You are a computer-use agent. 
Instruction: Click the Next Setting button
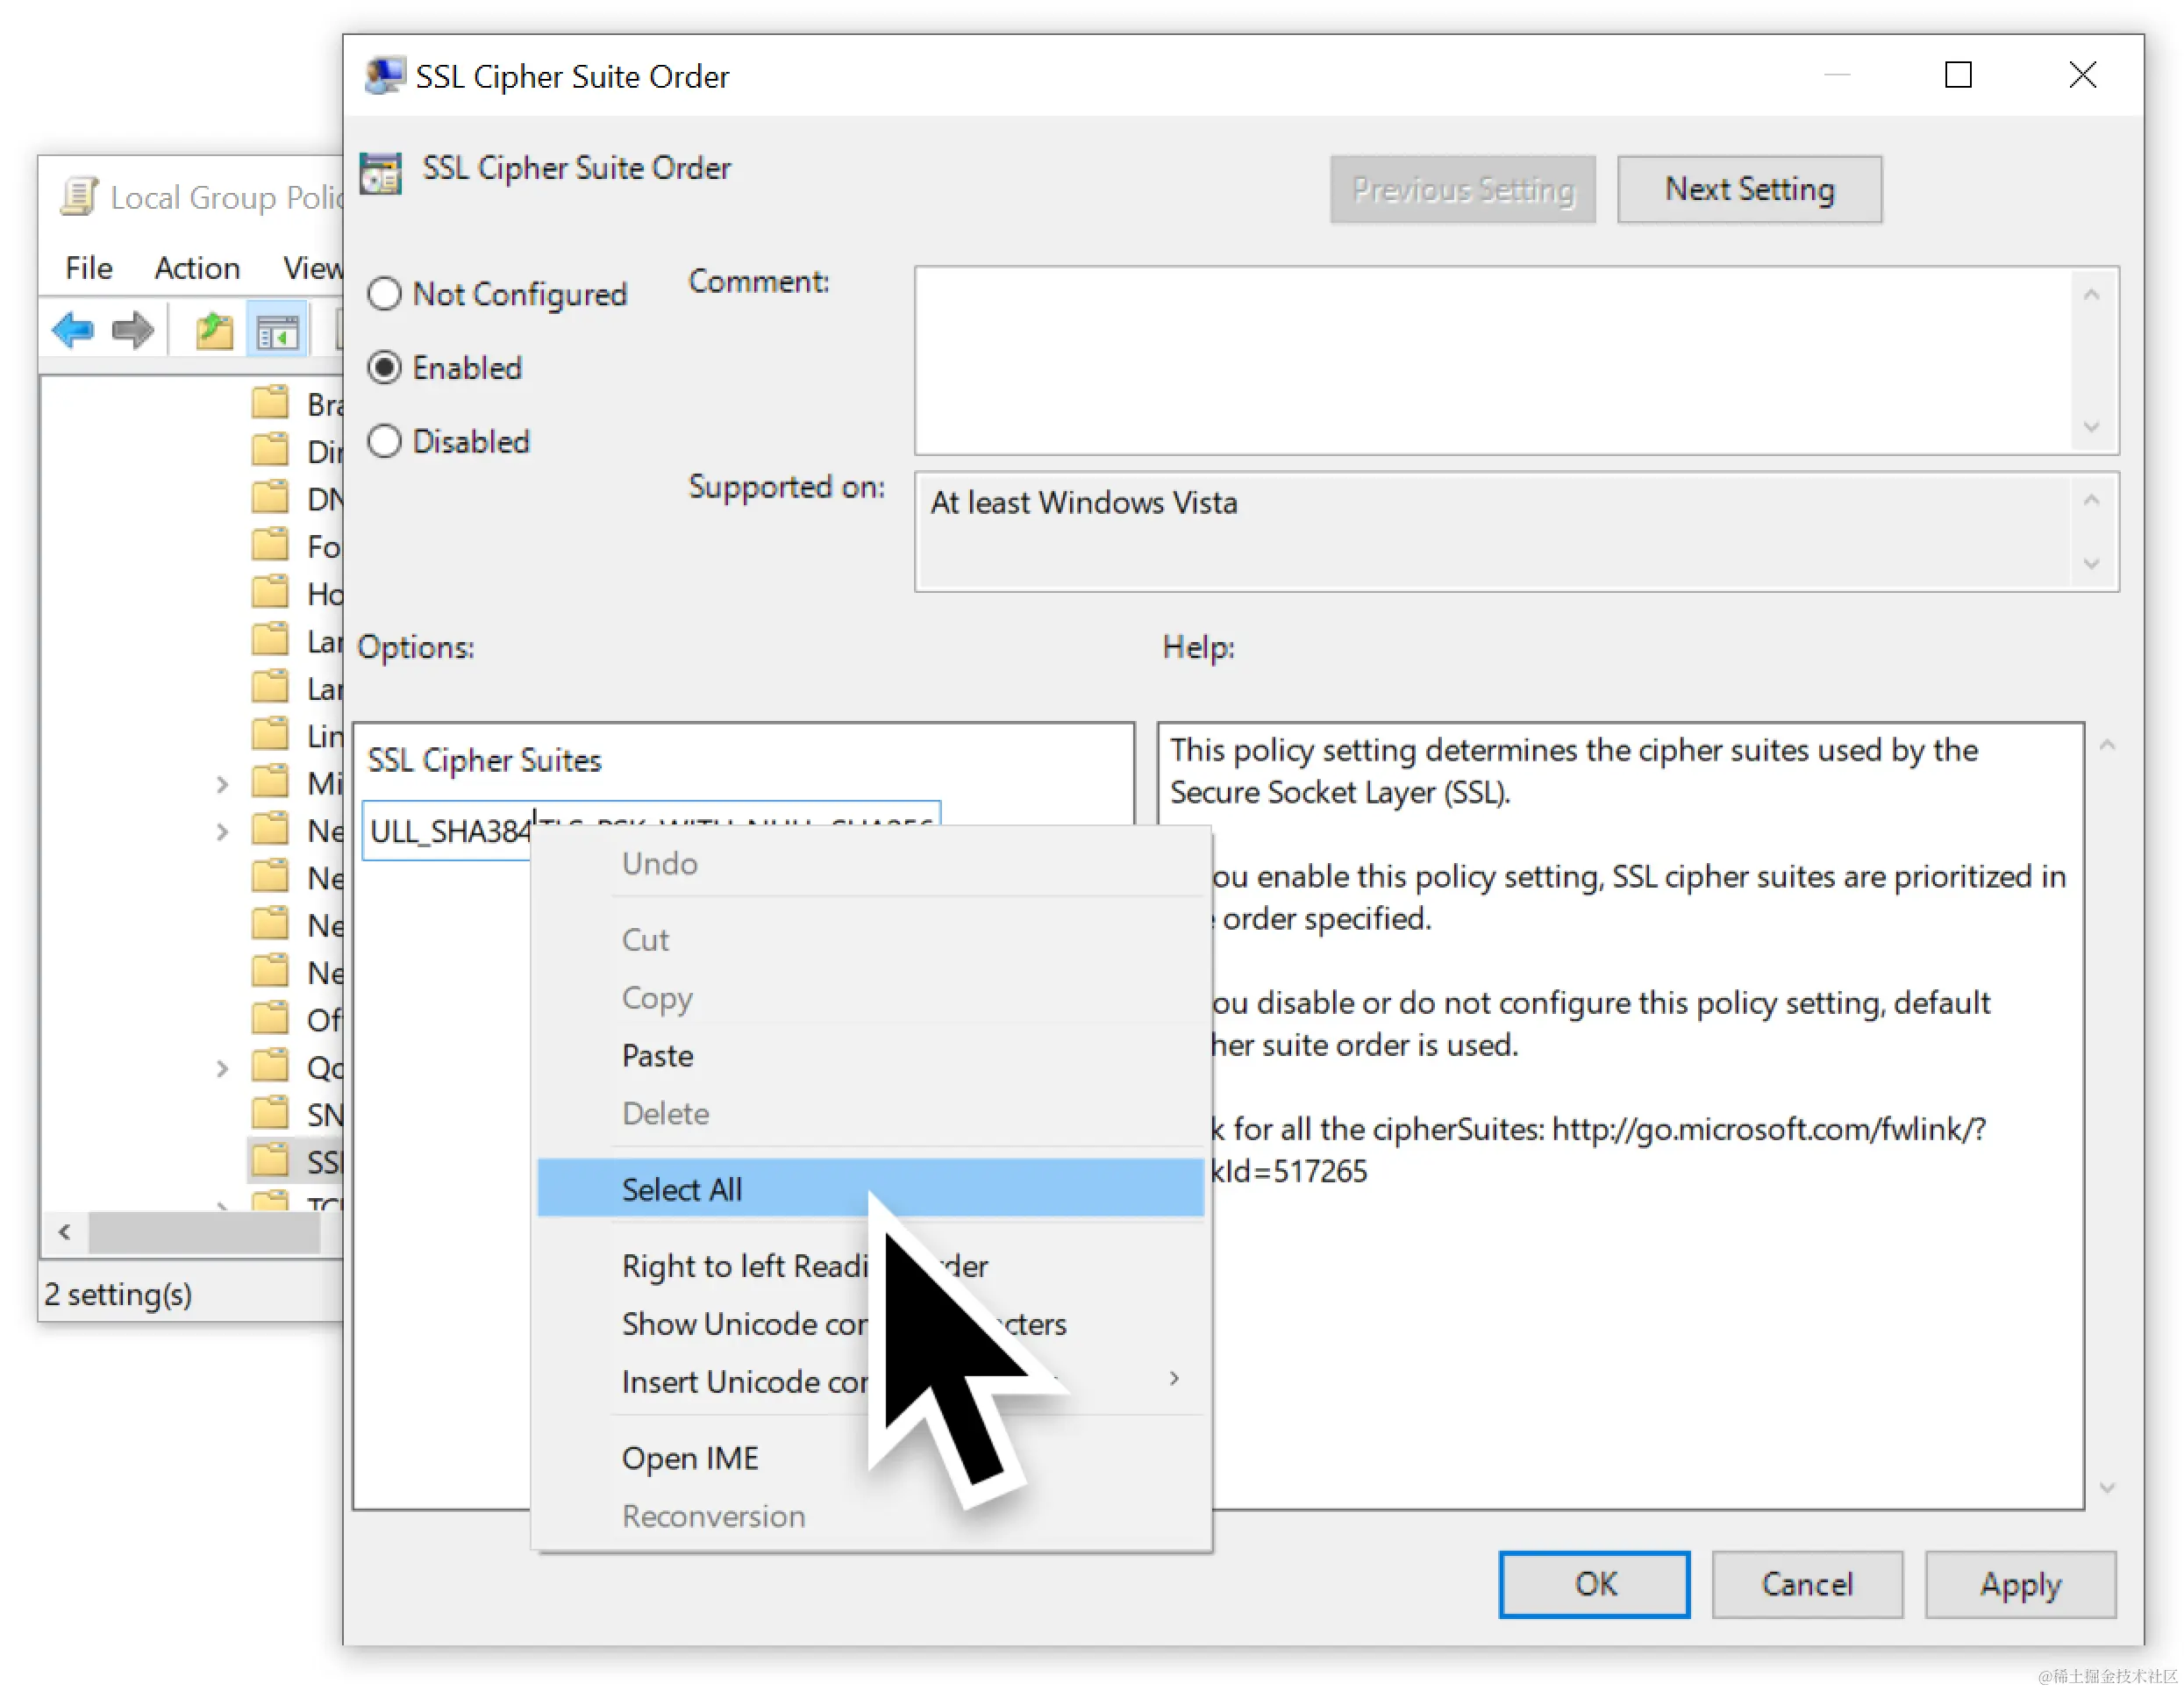coord(1749,189)
